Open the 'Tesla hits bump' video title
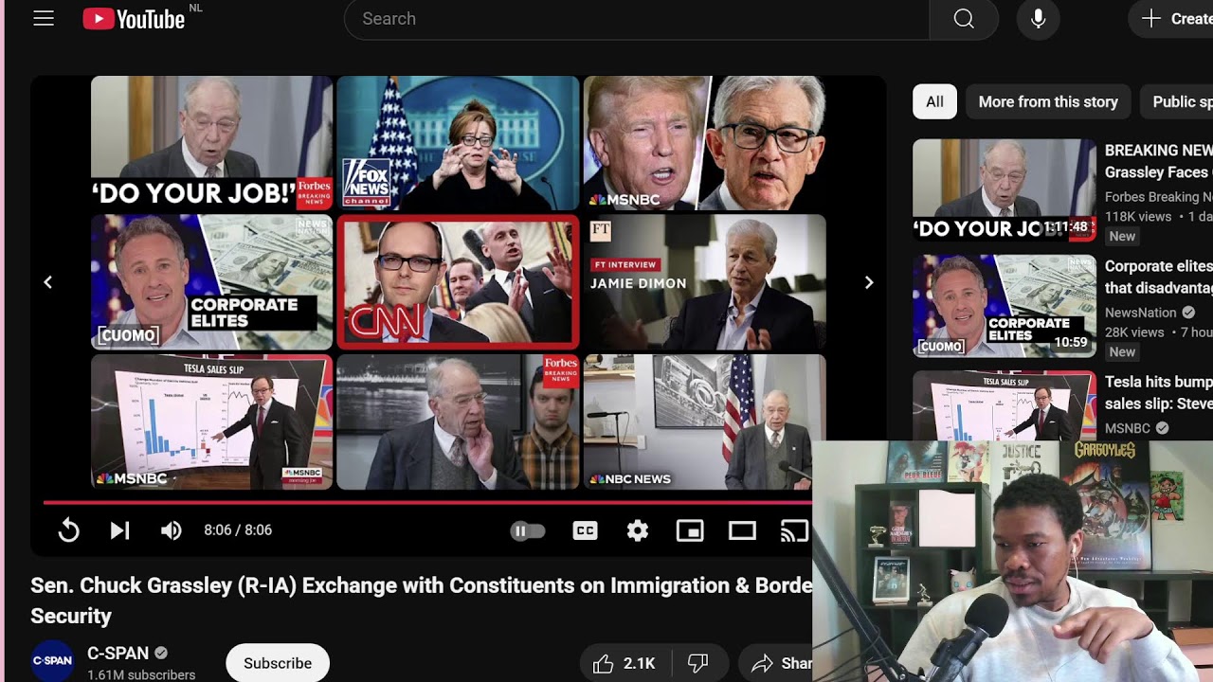 coord(1159,392)
